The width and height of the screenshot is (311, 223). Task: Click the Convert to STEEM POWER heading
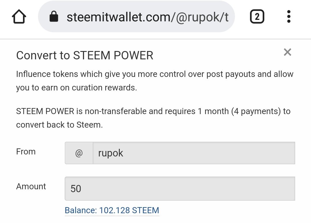point(85,55)
